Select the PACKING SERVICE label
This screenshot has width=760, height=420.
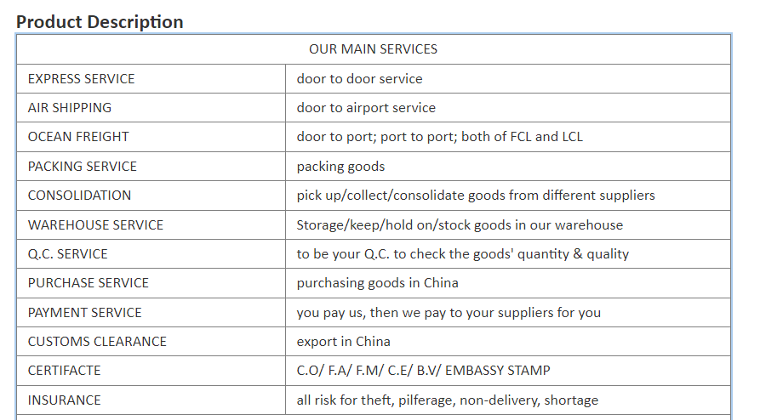coord(83,166)
